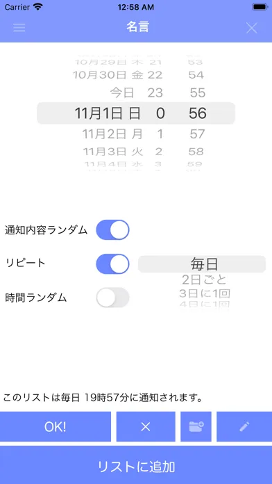Select 2日ごと in the repeat picker

pos(204,280)
